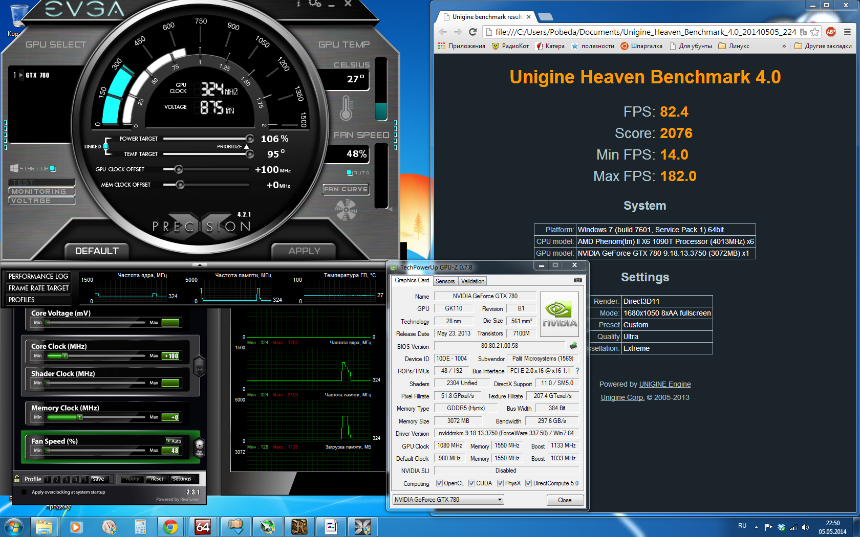Show hidden system tray icons

[756, 527]
